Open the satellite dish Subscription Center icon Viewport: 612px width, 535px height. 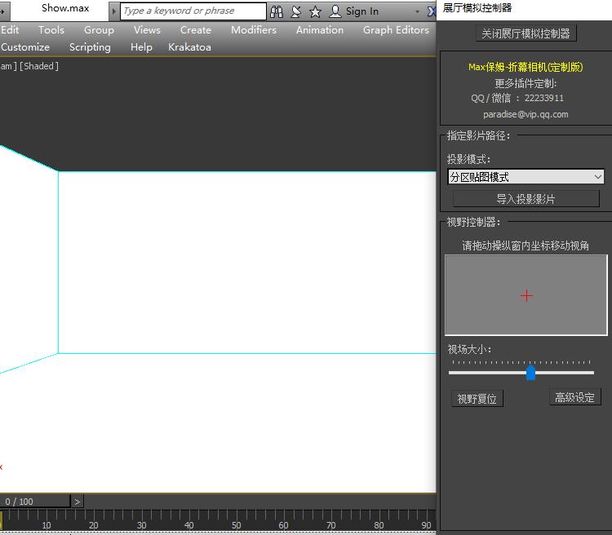[295, 11]
